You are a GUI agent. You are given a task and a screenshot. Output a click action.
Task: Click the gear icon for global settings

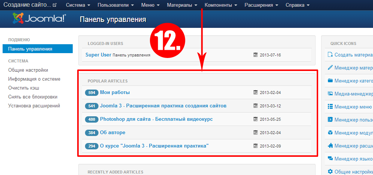point(330,171)
